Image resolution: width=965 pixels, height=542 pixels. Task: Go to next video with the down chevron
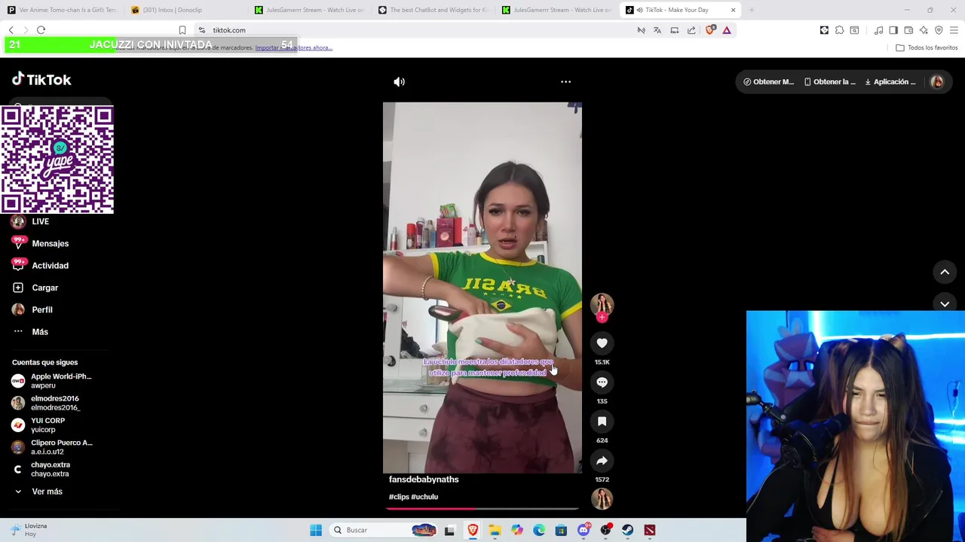pos(945,303)
